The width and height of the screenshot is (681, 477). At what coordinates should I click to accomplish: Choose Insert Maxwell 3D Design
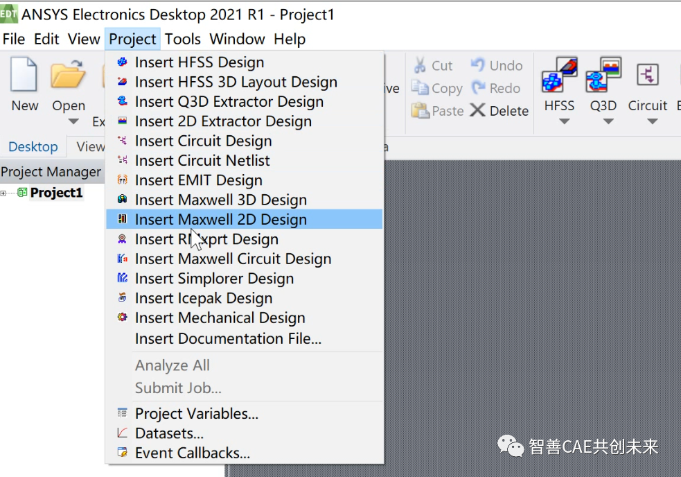point(245,200)
